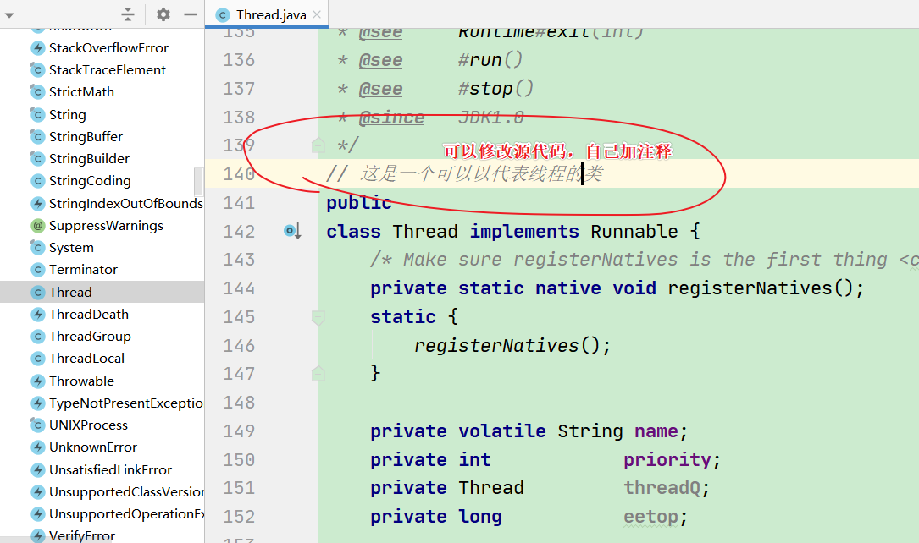Click registerNatives declaration on line 144
Image resolution: width=919 pixels, height=543 pixels.
750,288
